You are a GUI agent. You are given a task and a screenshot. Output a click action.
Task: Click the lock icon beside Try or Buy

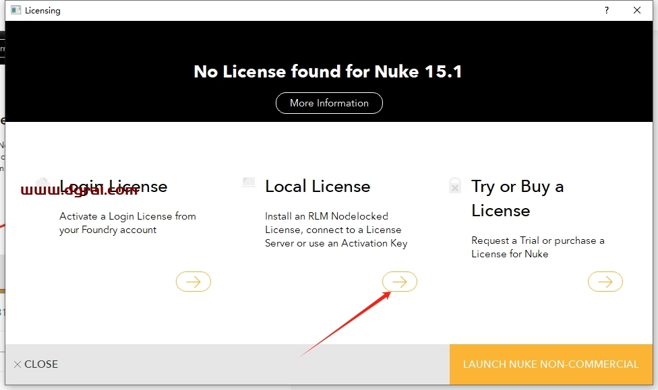[x=455, y=185]
